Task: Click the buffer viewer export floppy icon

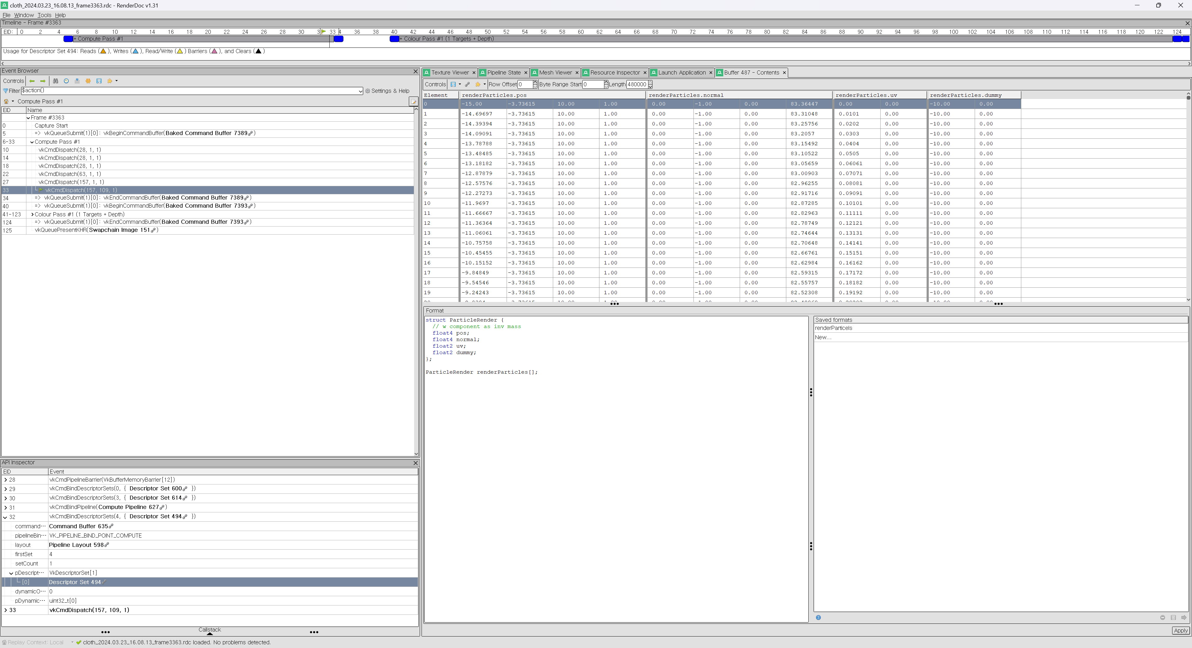Action: coord(454,85)
